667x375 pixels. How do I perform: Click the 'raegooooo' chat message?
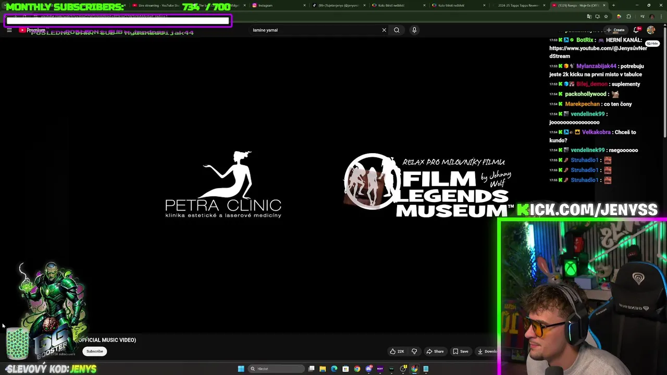(624, 151)
